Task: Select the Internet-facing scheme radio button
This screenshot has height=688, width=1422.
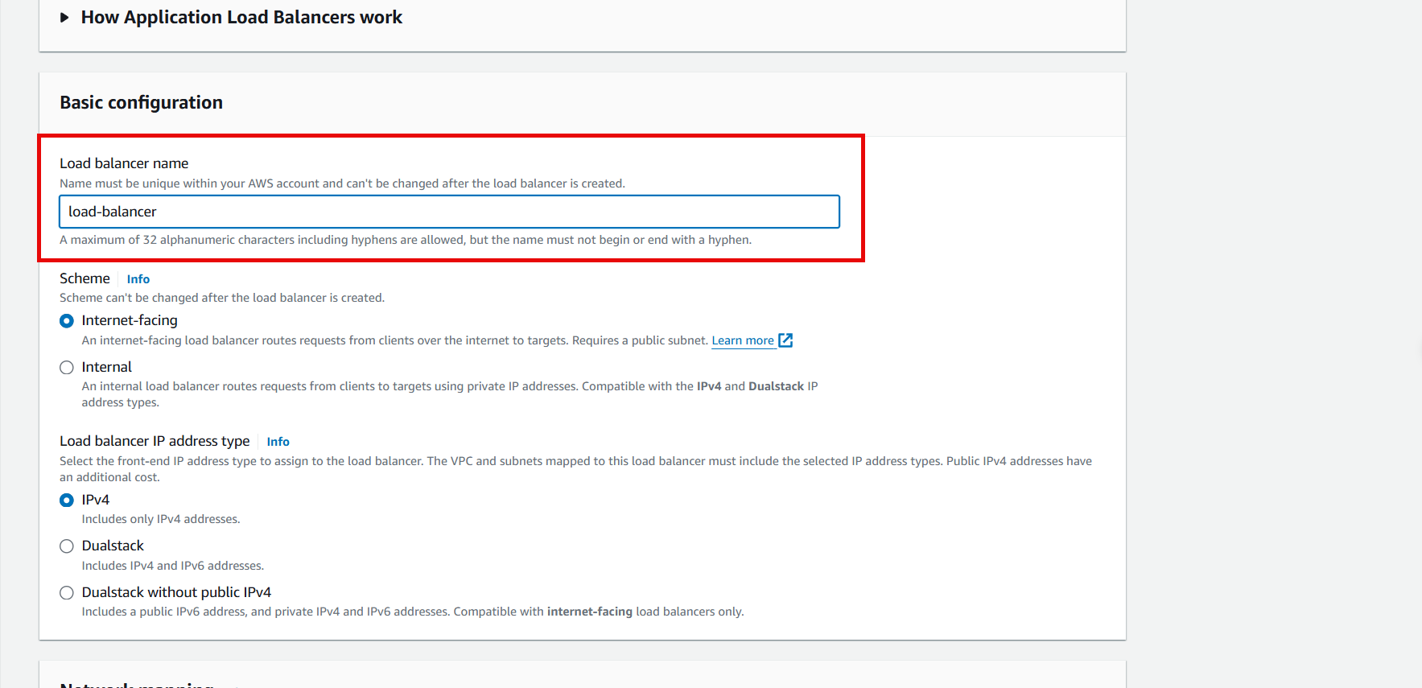Action: pyautogui.click(x=67, y=321)
